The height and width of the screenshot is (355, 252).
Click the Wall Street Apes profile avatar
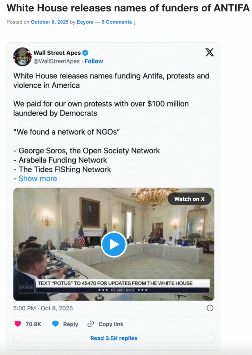[x=23, y=57]
